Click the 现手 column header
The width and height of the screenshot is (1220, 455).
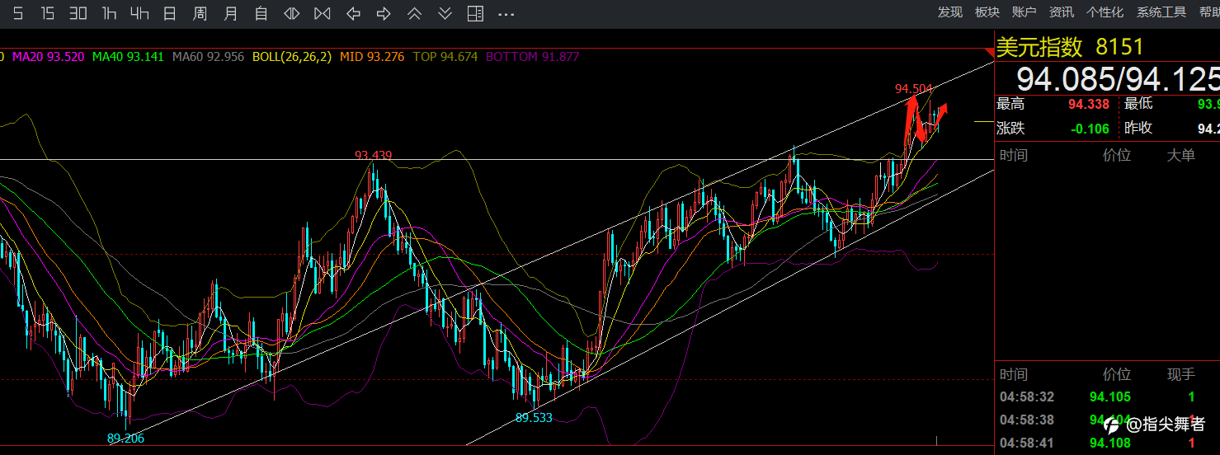coord(1180,374)
